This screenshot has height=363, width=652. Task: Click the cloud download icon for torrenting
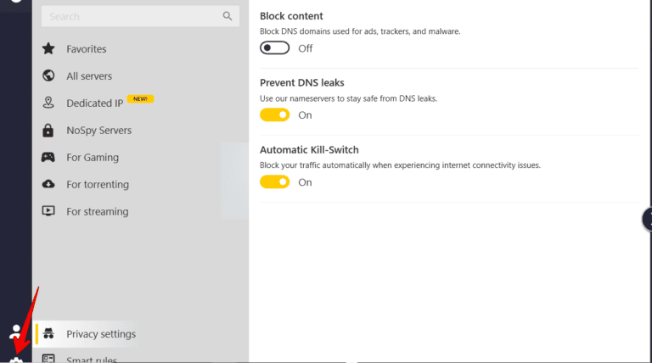tap(48, 185)
